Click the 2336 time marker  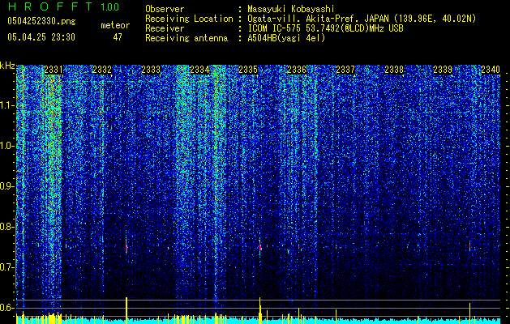(x=297, y=70)
